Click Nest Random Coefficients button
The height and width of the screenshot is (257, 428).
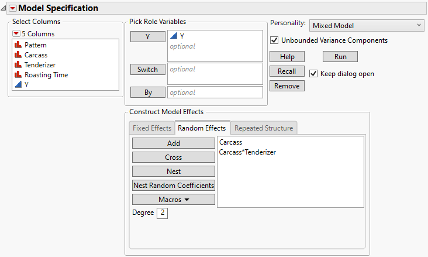click(x=174, y=186)
